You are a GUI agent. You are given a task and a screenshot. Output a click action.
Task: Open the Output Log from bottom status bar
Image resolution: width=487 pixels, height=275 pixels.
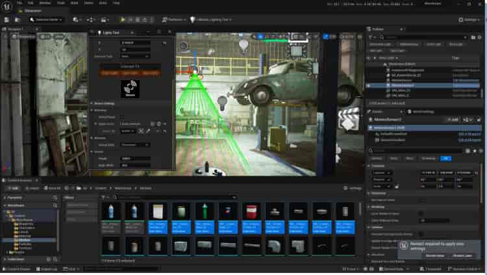[47, 268]
